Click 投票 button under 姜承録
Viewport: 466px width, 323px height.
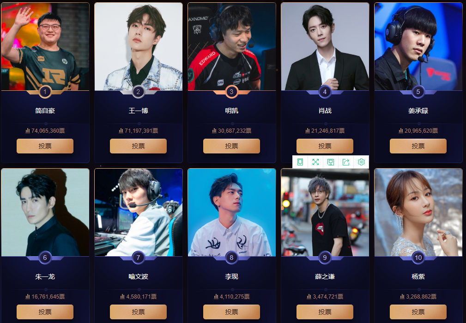pyautogui.click(x=418, y=146)
